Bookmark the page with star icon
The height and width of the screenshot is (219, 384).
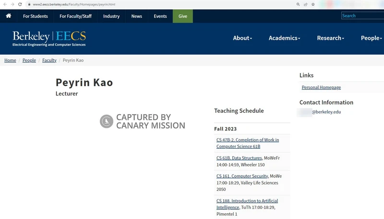point(313,4)
